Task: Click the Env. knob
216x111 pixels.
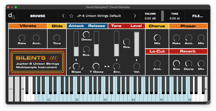Action: (117, 66)
